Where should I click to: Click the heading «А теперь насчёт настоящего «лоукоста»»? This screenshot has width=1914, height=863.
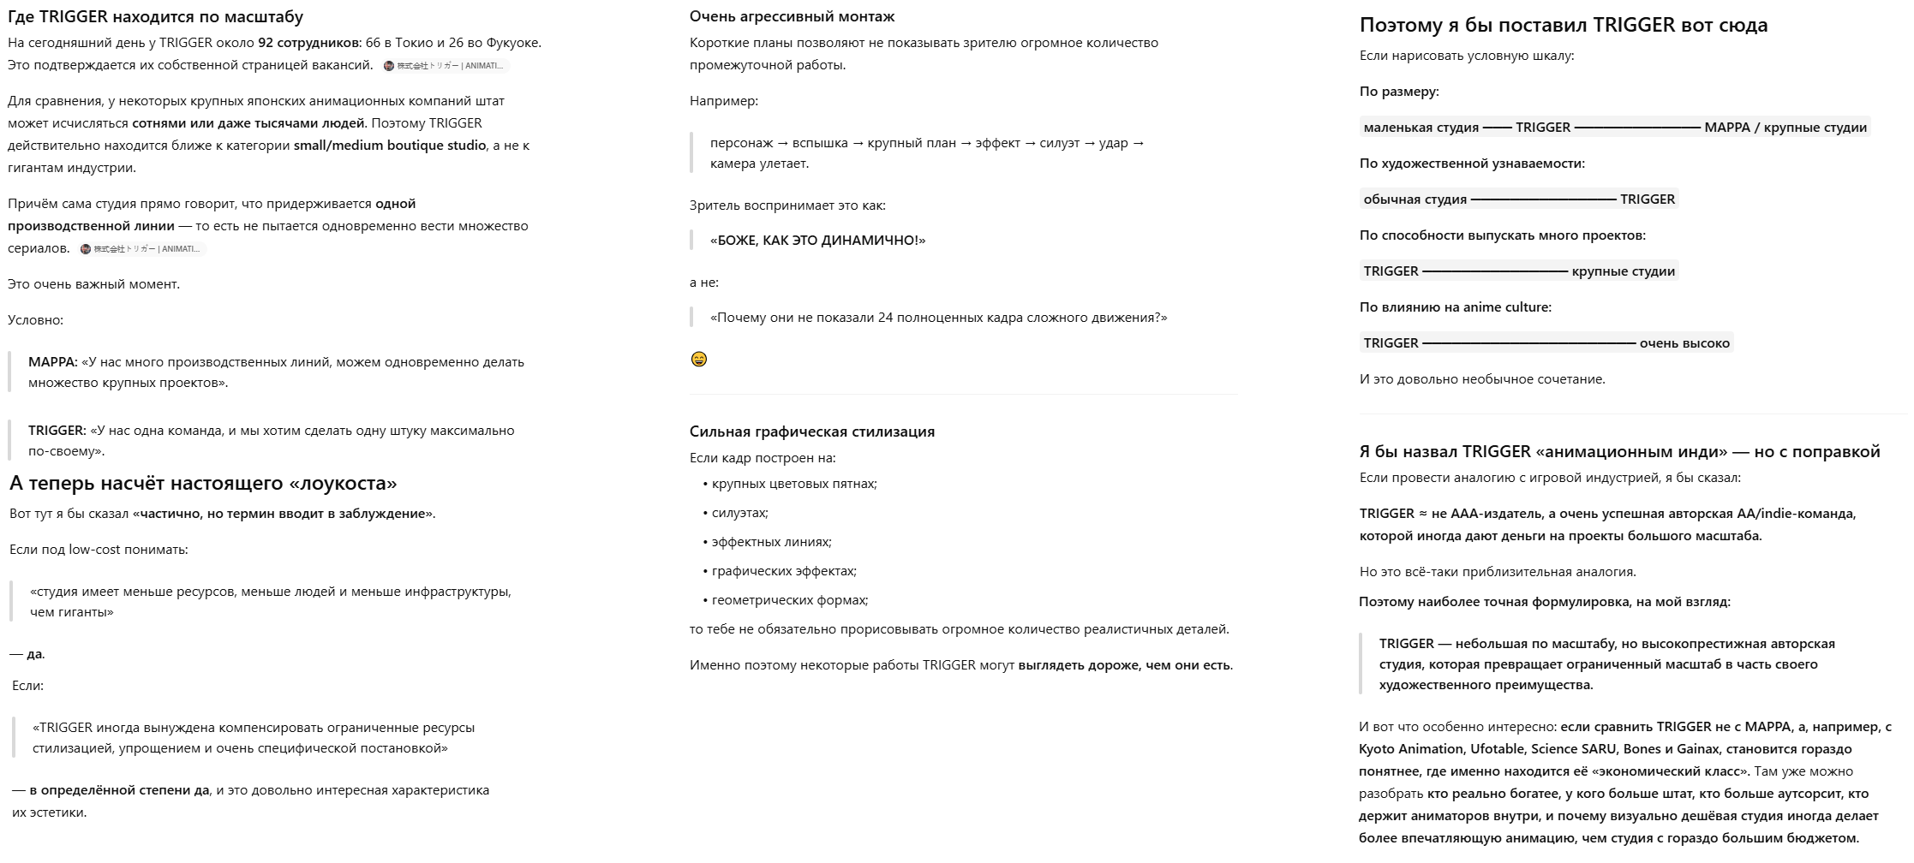pos(203,483)
